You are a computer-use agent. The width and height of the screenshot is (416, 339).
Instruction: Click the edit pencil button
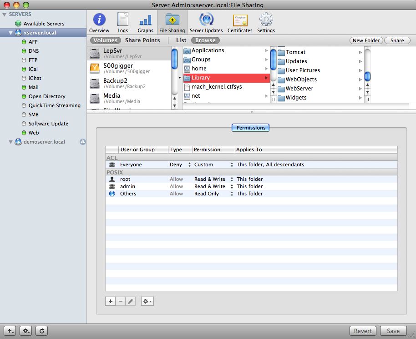[131, 301]
